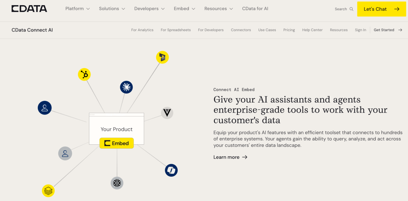This screenshot has height=201, width=408.
Task: Click the CData Connect AI title
Action: pyautogui.click(x=32, y=30)
